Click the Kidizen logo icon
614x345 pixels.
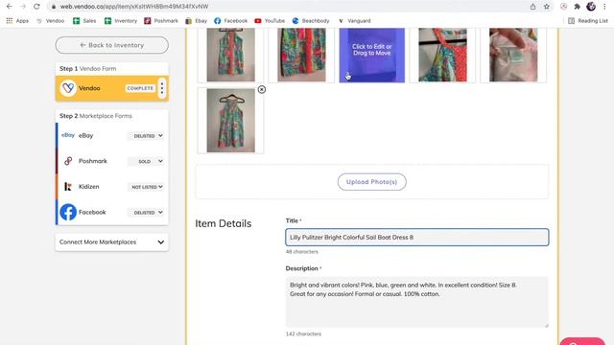pyautogui.click(x=68, y=187)
